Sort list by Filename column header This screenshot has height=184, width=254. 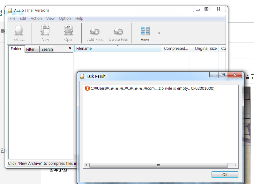coord(117,49)
